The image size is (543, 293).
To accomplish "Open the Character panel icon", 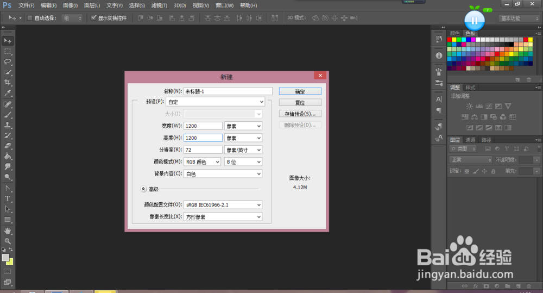I will tap(439, 99).
